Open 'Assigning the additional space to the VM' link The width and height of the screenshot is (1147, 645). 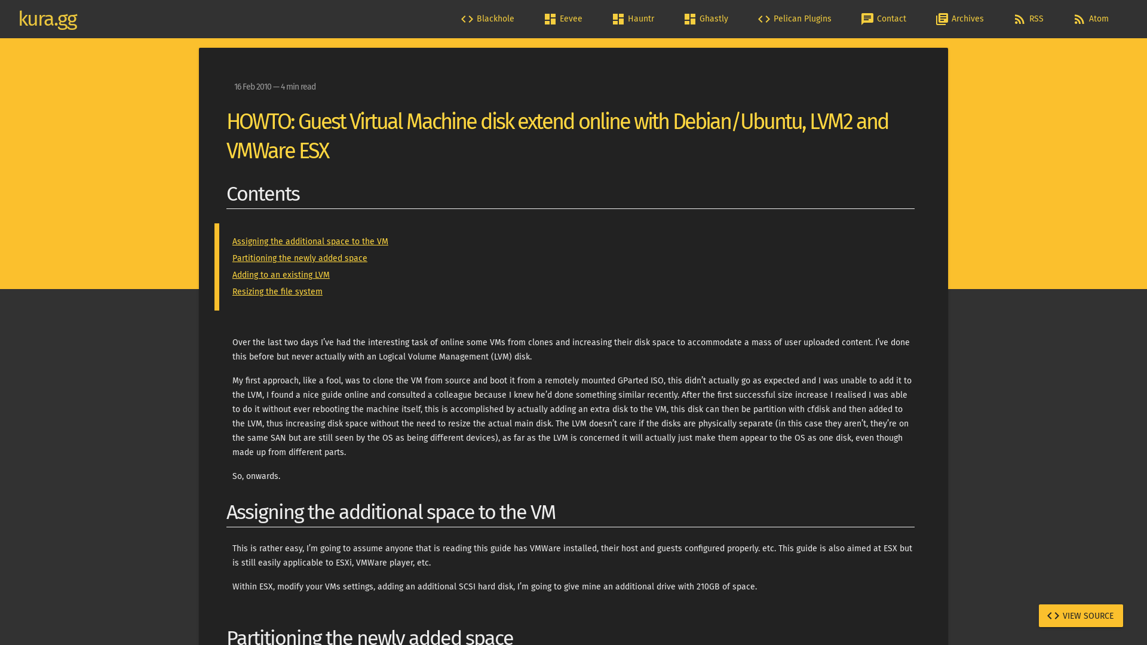tap(310, 241)
